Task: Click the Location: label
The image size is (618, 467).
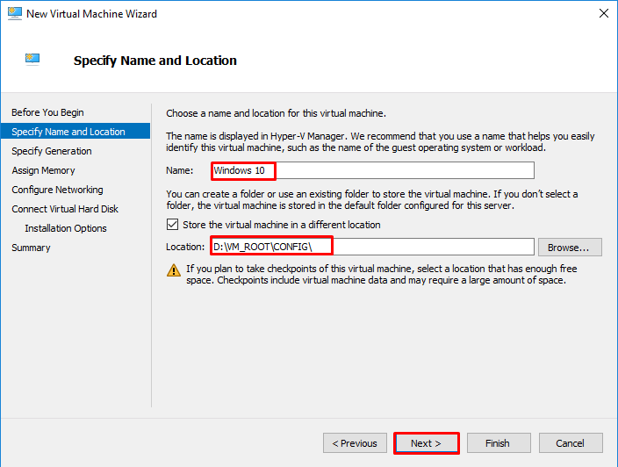Action: (x=185, y=247)
